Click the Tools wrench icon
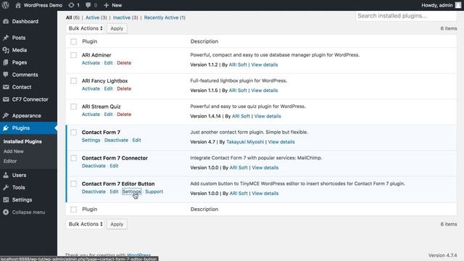Screen dimensions: 464x261 point(6,187)
